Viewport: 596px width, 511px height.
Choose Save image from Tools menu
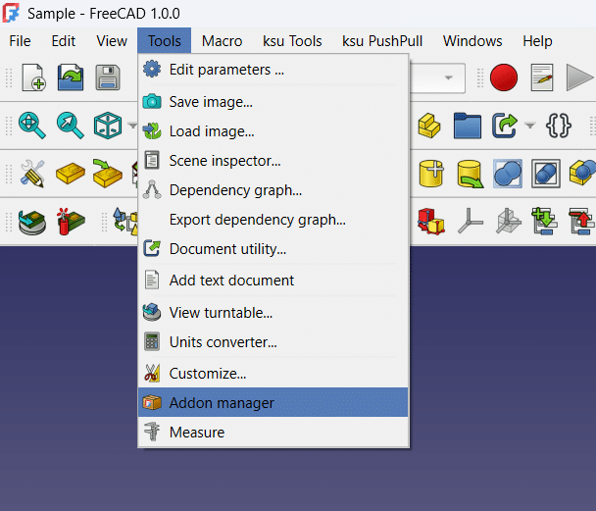pyautogui.click(x=273, y=102)
